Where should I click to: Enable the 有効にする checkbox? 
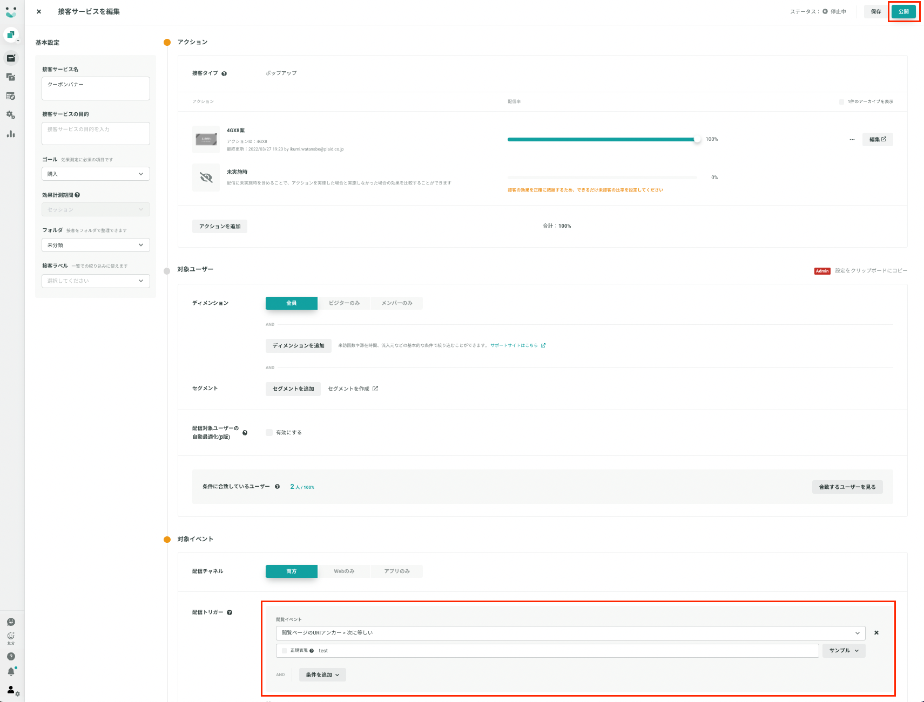click(269, 432)
